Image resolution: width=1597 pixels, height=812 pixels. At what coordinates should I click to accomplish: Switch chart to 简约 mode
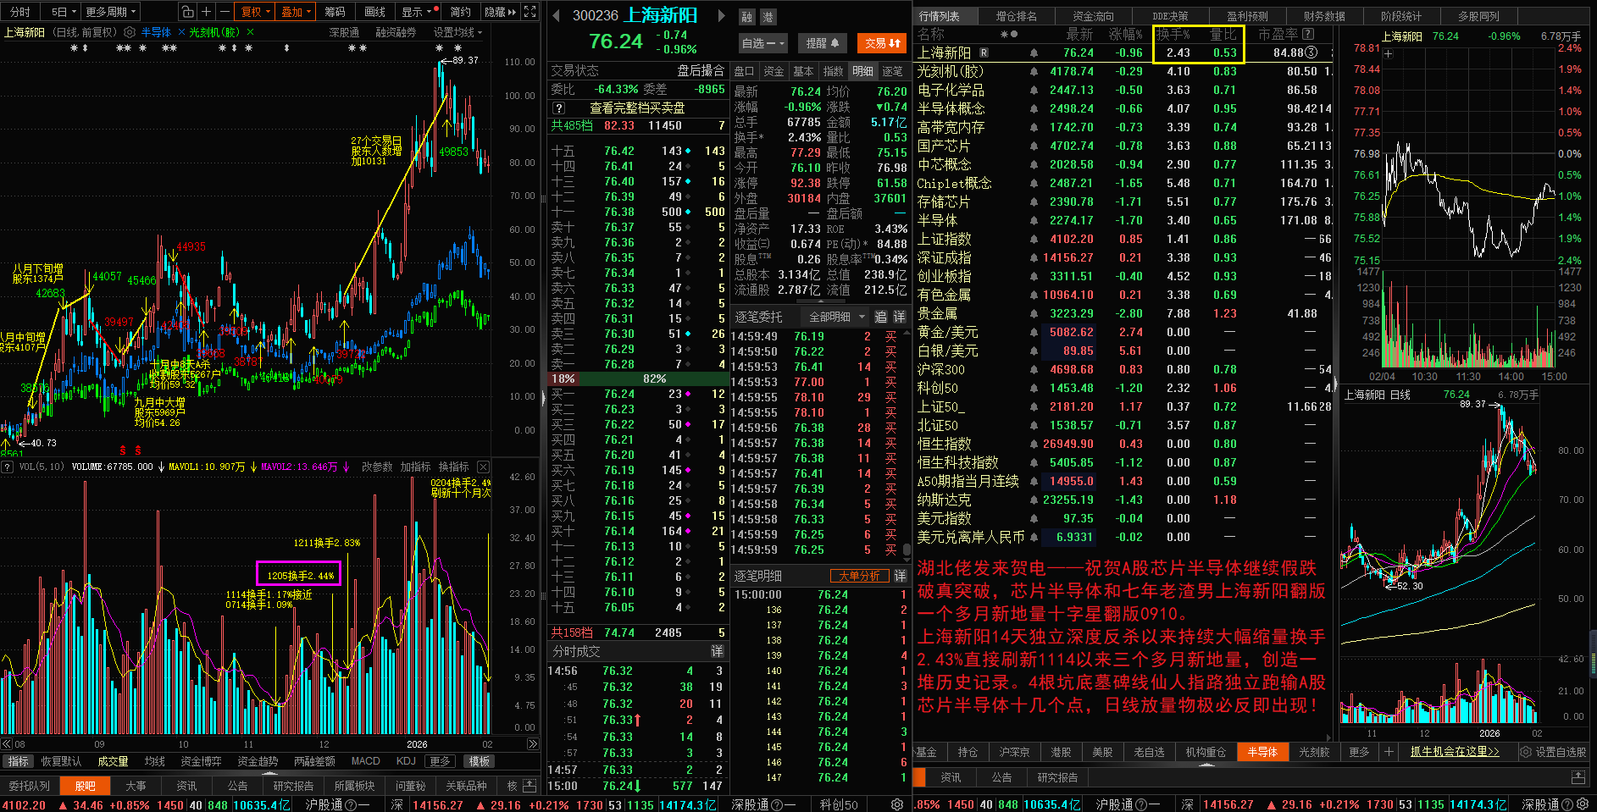tap(461, 12)
